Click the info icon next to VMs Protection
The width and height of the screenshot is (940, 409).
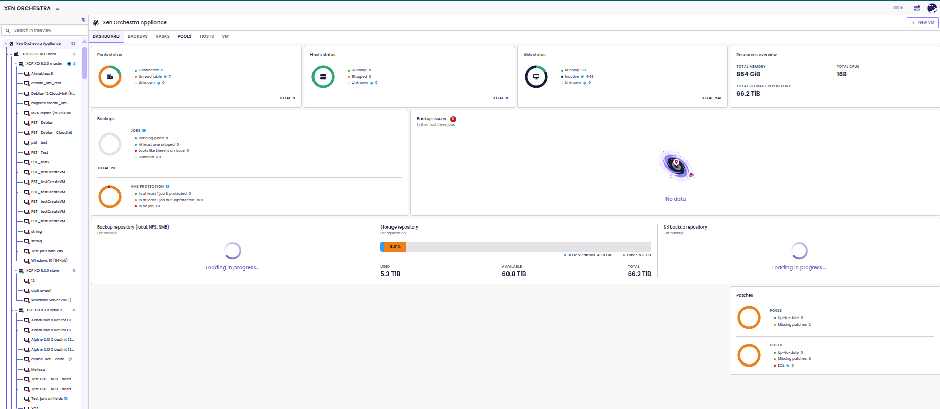[x=167, y=187]
